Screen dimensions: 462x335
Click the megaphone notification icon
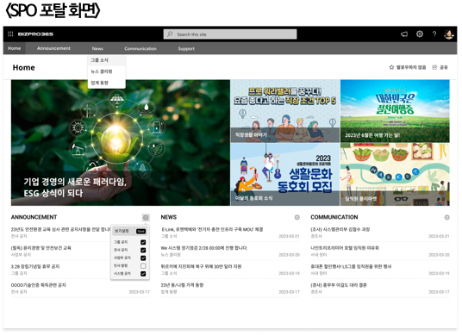405,34
